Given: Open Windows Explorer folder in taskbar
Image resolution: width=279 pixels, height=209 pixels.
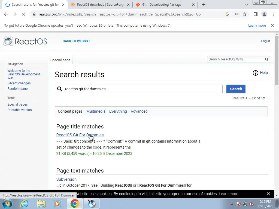Looking at the screenshot, I should [x=41, y=204].
